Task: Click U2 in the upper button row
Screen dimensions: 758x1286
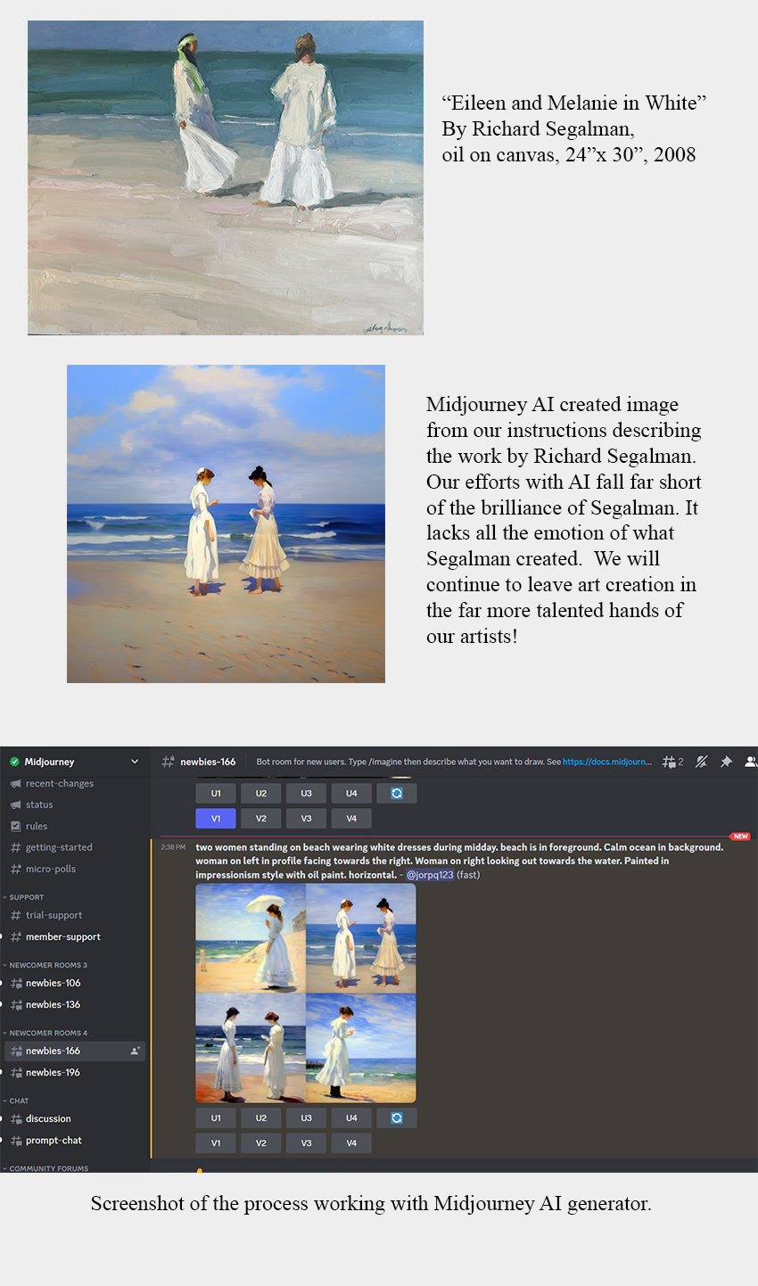Action: (x=261, y=793)
